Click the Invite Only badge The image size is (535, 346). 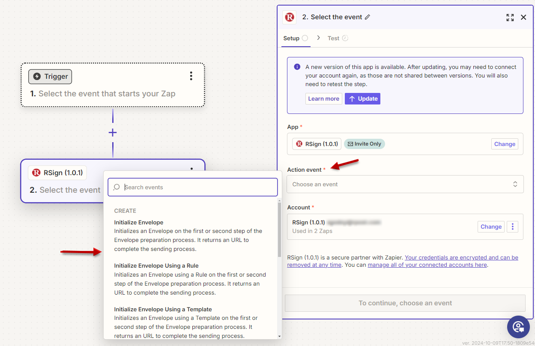tap(365, 144)
